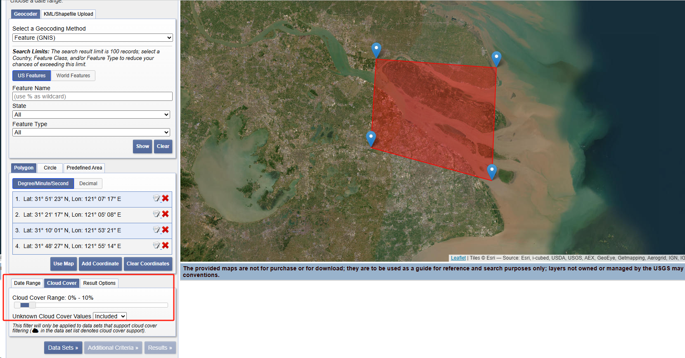
Task: Click the bottom-left map marker pin
Action: point(371,139)
